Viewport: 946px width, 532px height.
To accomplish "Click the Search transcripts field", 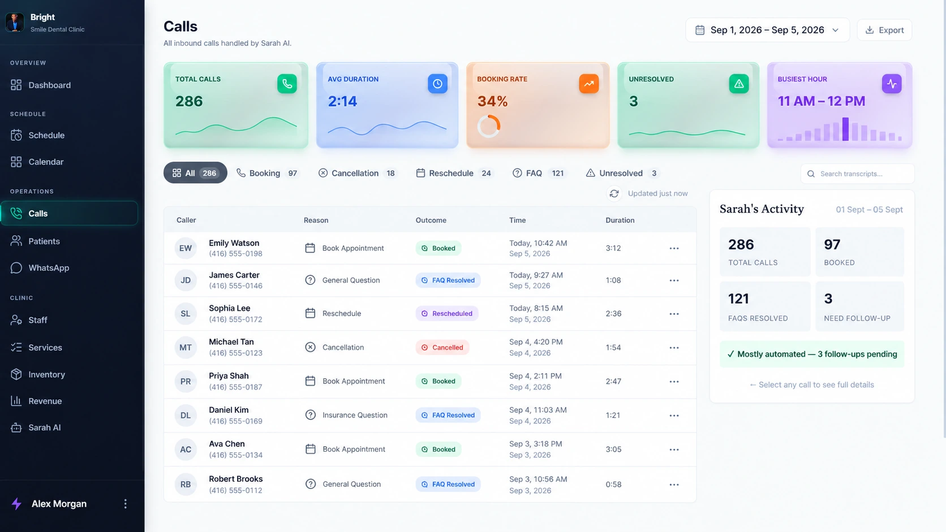I will (x=857, y=174).
